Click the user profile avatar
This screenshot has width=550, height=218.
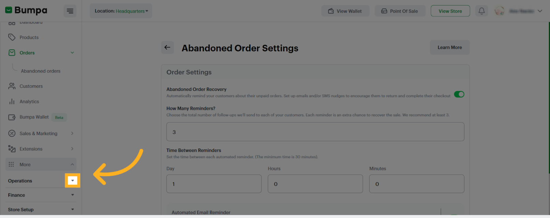(x=499, y=11)
